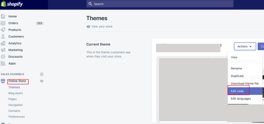Click the Customers person icon
Screen dimensions: 264x124
coord(3,37)
